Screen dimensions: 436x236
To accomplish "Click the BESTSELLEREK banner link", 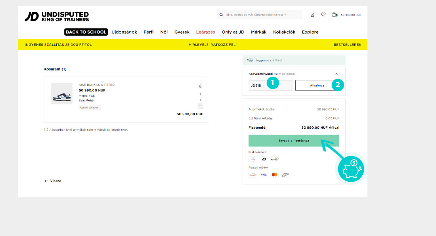I will point(348,45).
